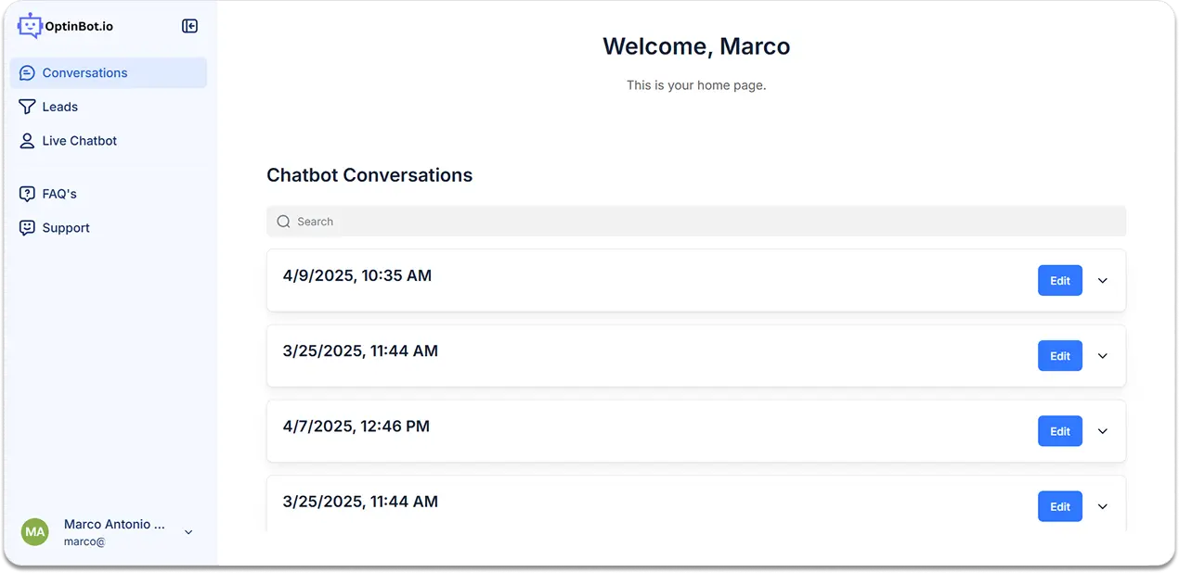The height and width of the screenshot is (573, 1179).
Task: Collapse the sidebar using the panel icon
Action: click(189, 26)
